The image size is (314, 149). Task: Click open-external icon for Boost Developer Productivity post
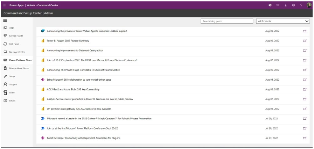(x=304, y=138)
